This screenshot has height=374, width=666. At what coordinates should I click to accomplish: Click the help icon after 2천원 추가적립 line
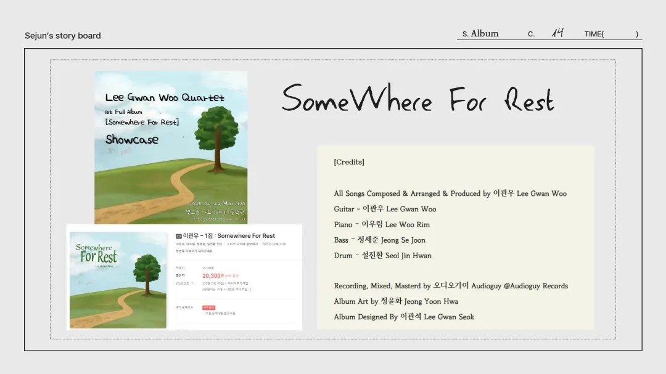point(250,290)
